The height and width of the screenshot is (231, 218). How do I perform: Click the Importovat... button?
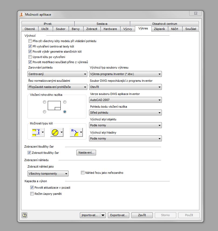coord(90,215)
